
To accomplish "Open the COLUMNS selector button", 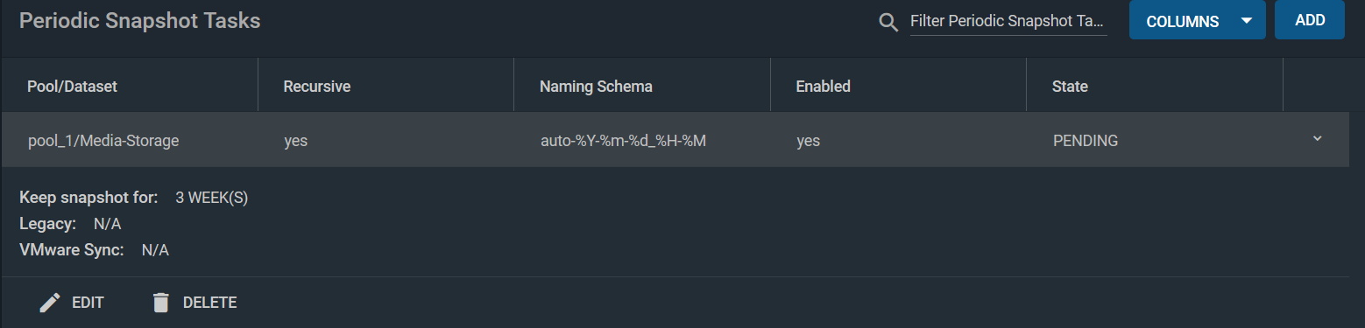I will click(x=1198, y=21).
